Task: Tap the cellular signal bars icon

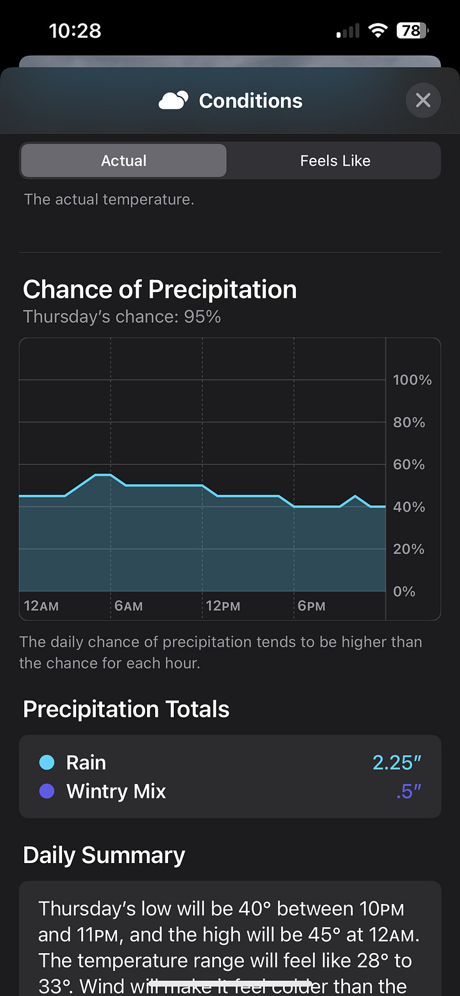Action: point(347,29)
